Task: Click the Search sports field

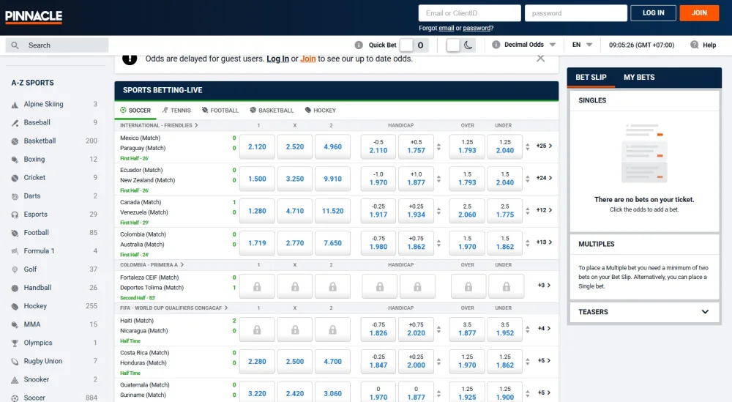Action: (x=57, y=45)
